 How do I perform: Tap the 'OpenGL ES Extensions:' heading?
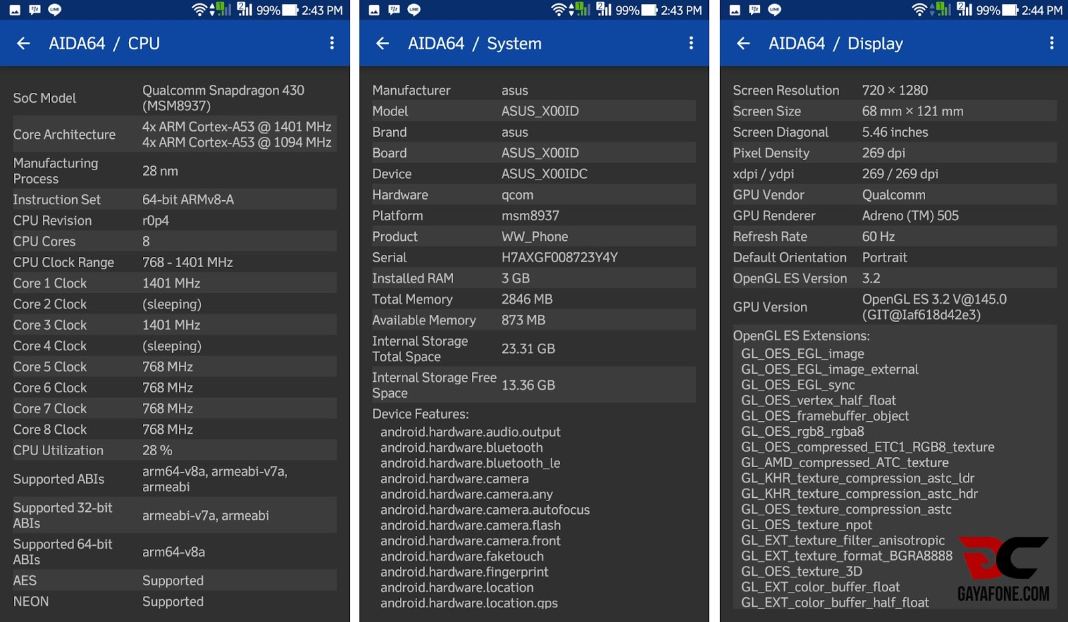(x=801, y=336)
